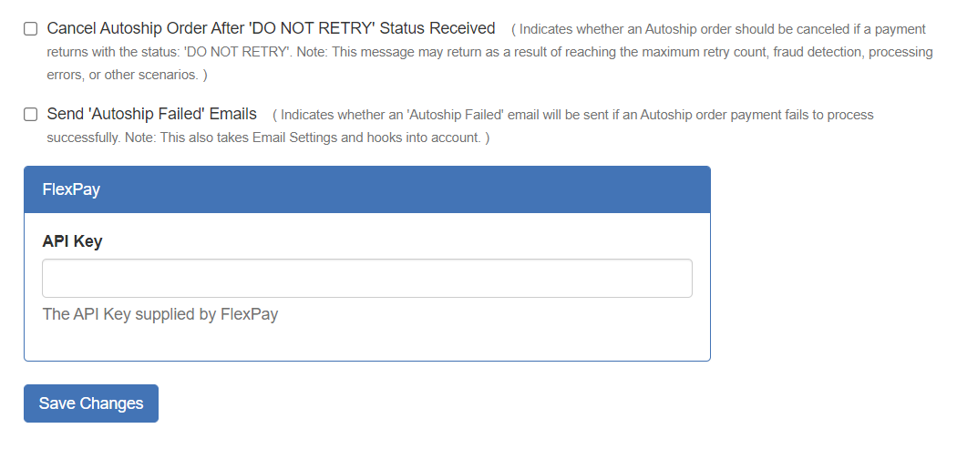The width and height of the screenshot is (957, 449).
Task: Click 'errors, or other scenarios' text line
Action: (126, 75)
